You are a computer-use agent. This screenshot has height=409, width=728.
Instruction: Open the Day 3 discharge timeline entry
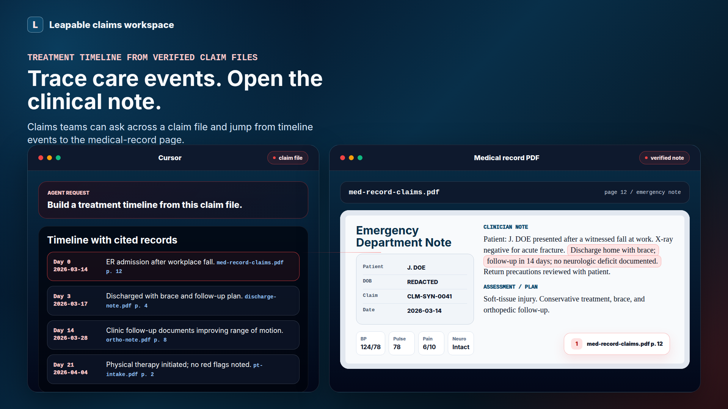pyautogui.click(x=173, y=301)
